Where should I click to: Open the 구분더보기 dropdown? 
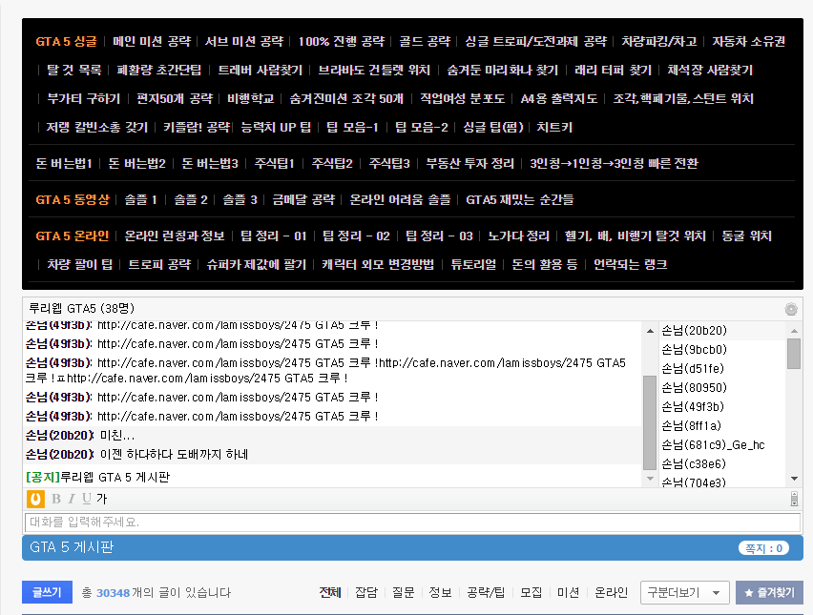tap(685, 593)
